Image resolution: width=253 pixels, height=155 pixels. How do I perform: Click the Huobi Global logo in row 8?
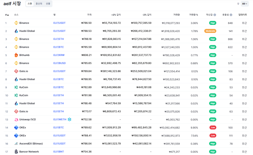point(16,79)
